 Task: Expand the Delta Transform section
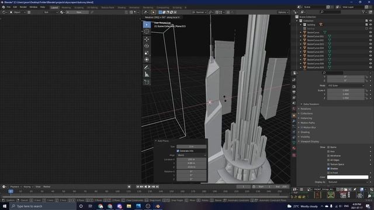pos(311,104)
